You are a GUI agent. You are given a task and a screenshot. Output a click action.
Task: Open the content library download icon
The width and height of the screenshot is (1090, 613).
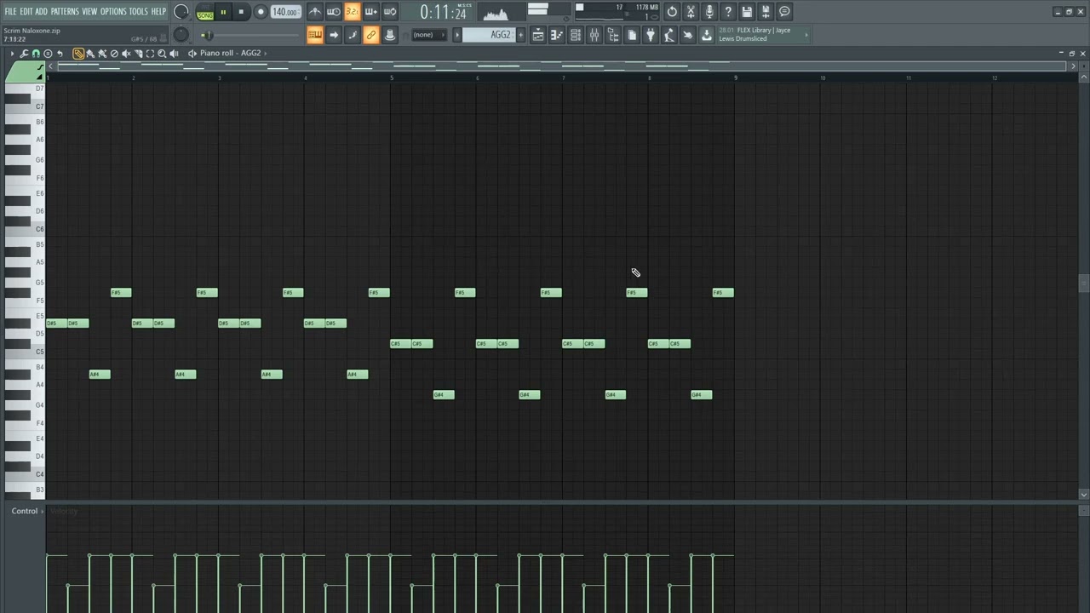(x=707, y=35)
